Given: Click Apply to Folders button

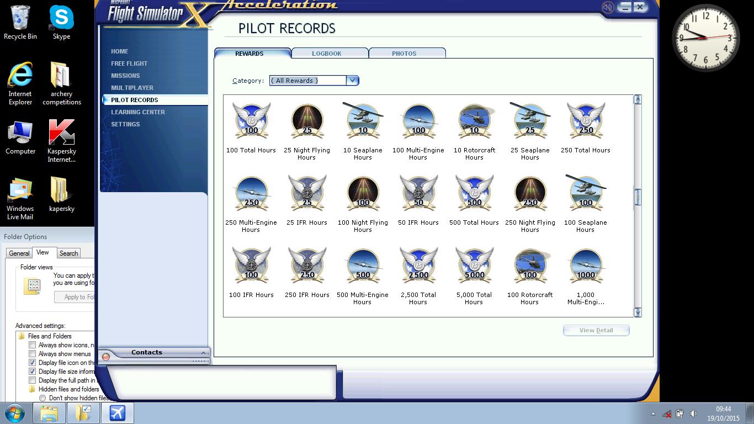Looking at the screenshot, I should click(x=75, y=297).
